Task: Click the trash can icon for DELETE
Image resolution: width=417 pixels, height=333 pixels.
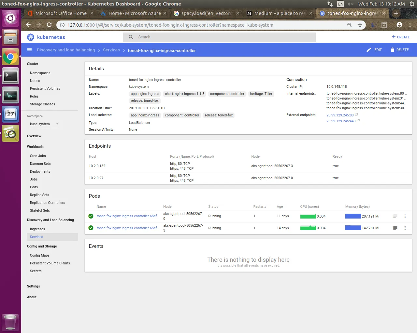Action: point(393,50)
